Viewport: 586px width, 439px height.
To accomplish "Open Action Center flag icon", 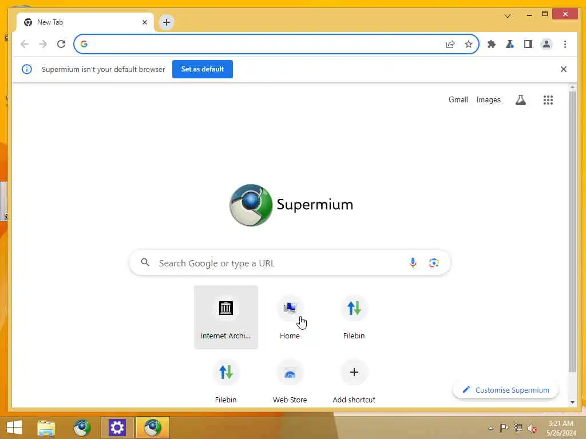I will (504, 428).
